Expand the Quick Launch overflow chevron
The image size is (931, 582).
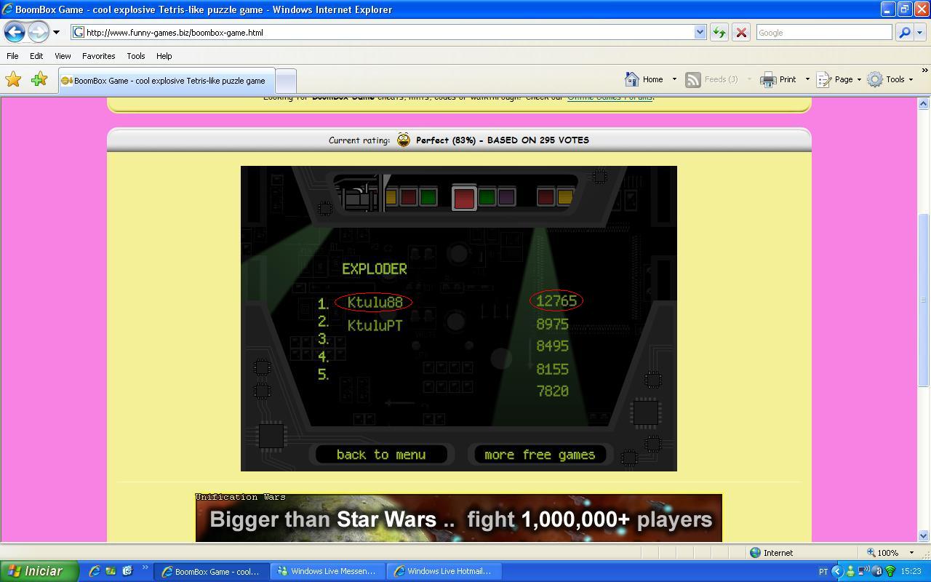click(x=145, y=568)
